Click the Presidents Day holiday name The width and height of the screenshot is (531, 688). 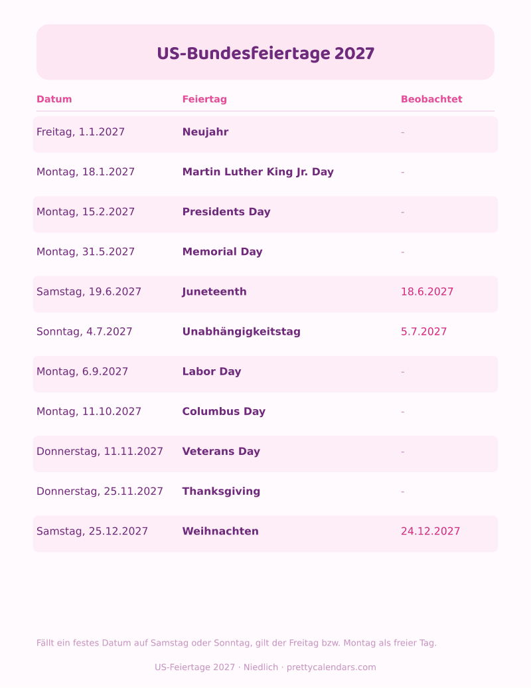226,211
